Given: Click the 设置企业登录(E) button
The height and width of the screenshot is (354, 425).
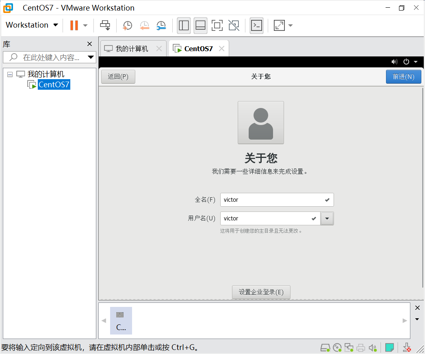Looking at the screenshot, I should (x=261, y=292).
